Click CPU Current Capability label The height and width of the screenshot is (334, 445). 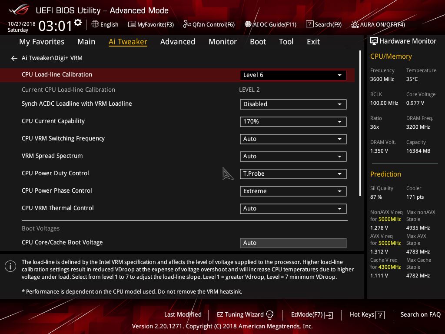coord(53,121)
